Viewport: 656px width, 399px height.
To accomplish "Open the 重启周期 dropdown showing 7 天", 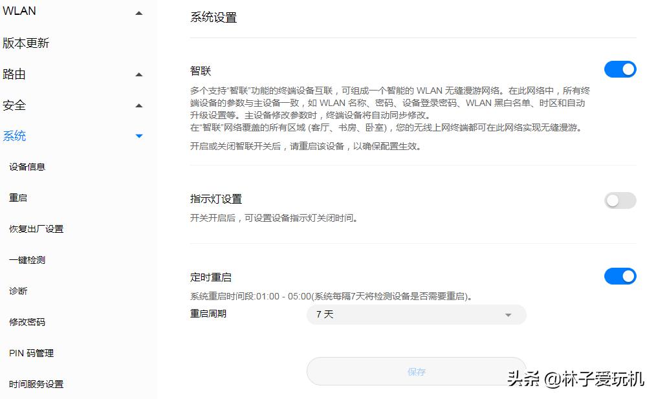I will pyautogui.click(x=416, y=314).
